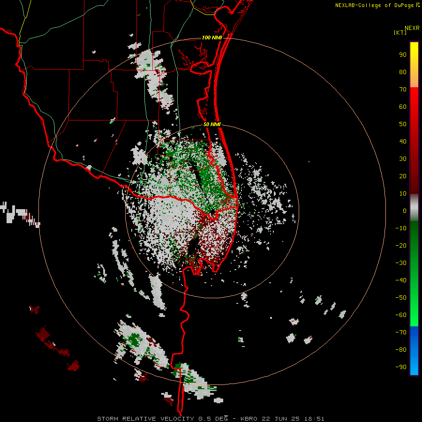Click the -30 value on velocity scale

tap(401, 263)
